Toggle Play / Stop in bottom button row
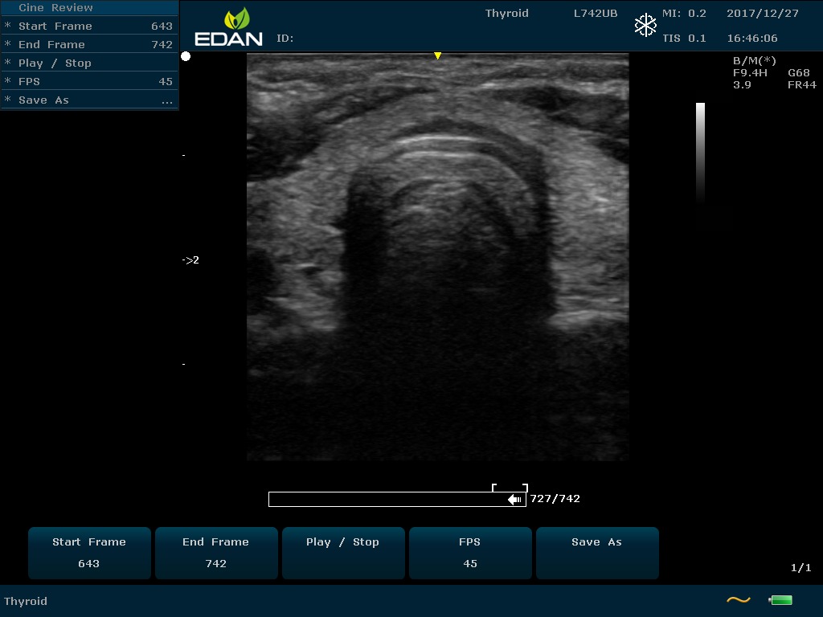This screenshot has width=823, height=617. pyautogui.click(x=342, y=553)
